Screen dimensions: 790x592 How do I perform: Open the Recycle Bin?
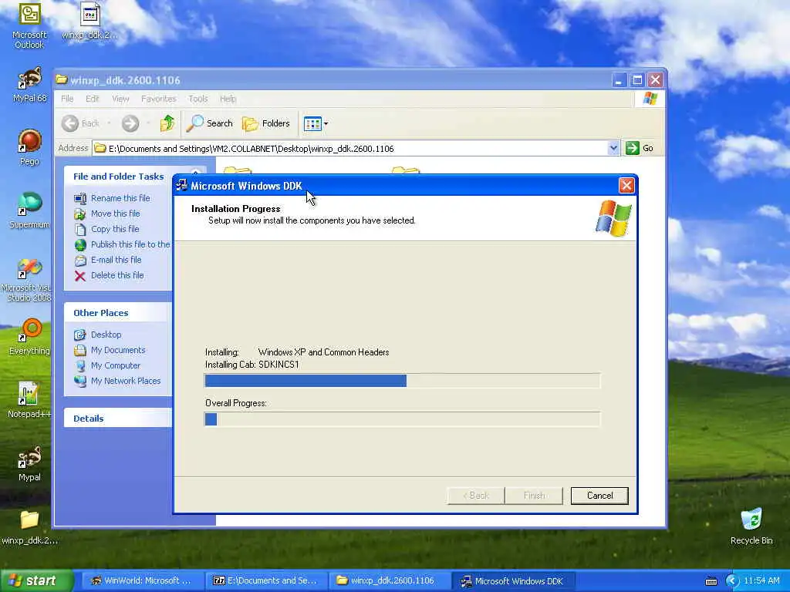click(751, 526)
